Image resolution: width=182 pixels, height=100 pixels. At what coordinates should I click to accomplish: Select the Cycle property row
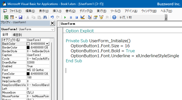[25, 59]
